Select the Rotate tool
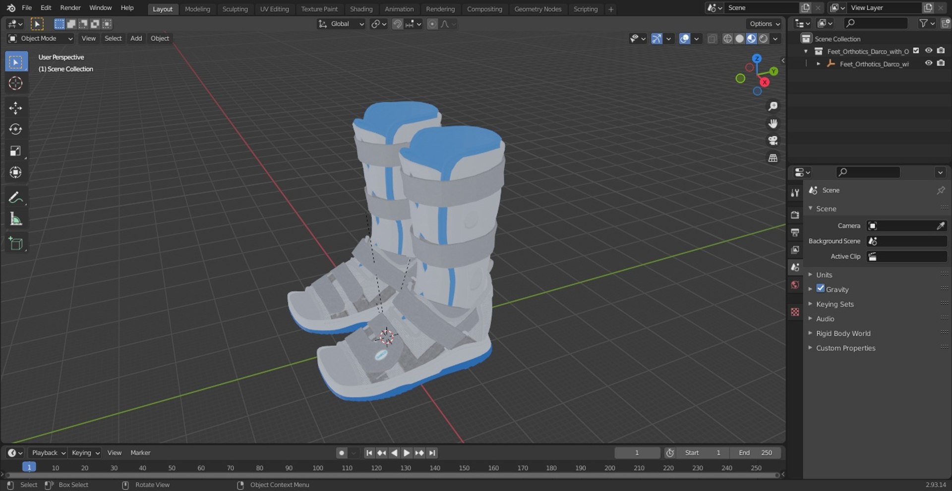The image size is (952, 491). [x=16, y=129]
